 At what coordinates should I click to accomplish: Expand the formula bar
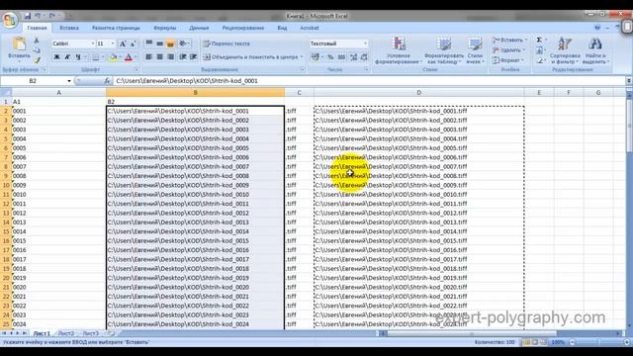[x=629, y=81]
